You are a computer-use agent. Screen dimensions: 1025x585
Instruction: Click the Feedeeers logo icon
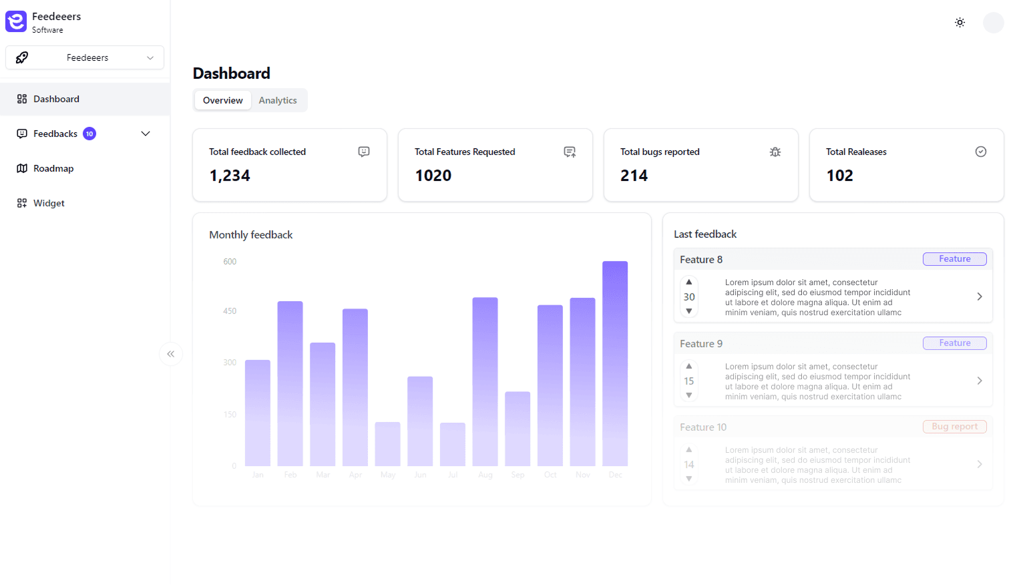coord(16,21)
